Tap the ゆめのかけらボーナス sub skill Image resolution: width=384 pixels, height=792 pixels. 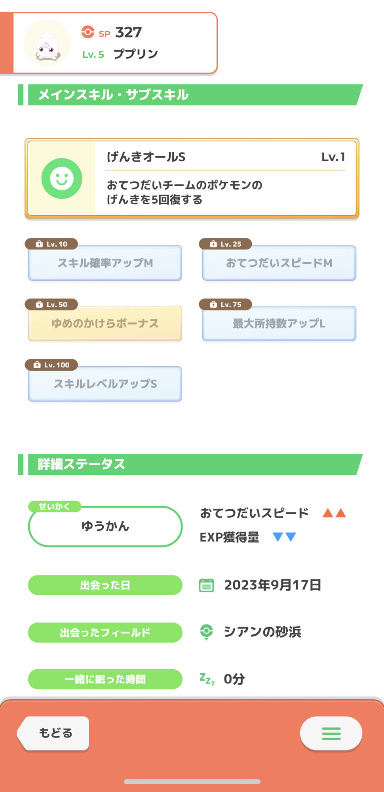[x=105, y=324]
